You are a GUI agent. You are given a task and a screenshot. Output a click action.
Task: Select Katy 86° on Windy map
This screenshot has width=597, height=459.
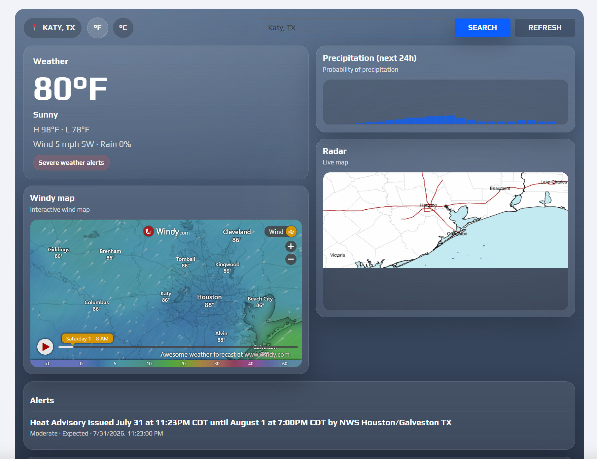[x=166, y=297]
